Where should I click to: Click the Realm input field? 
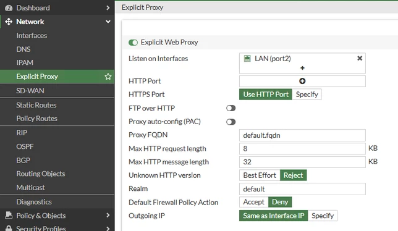[x=302, y=189]
